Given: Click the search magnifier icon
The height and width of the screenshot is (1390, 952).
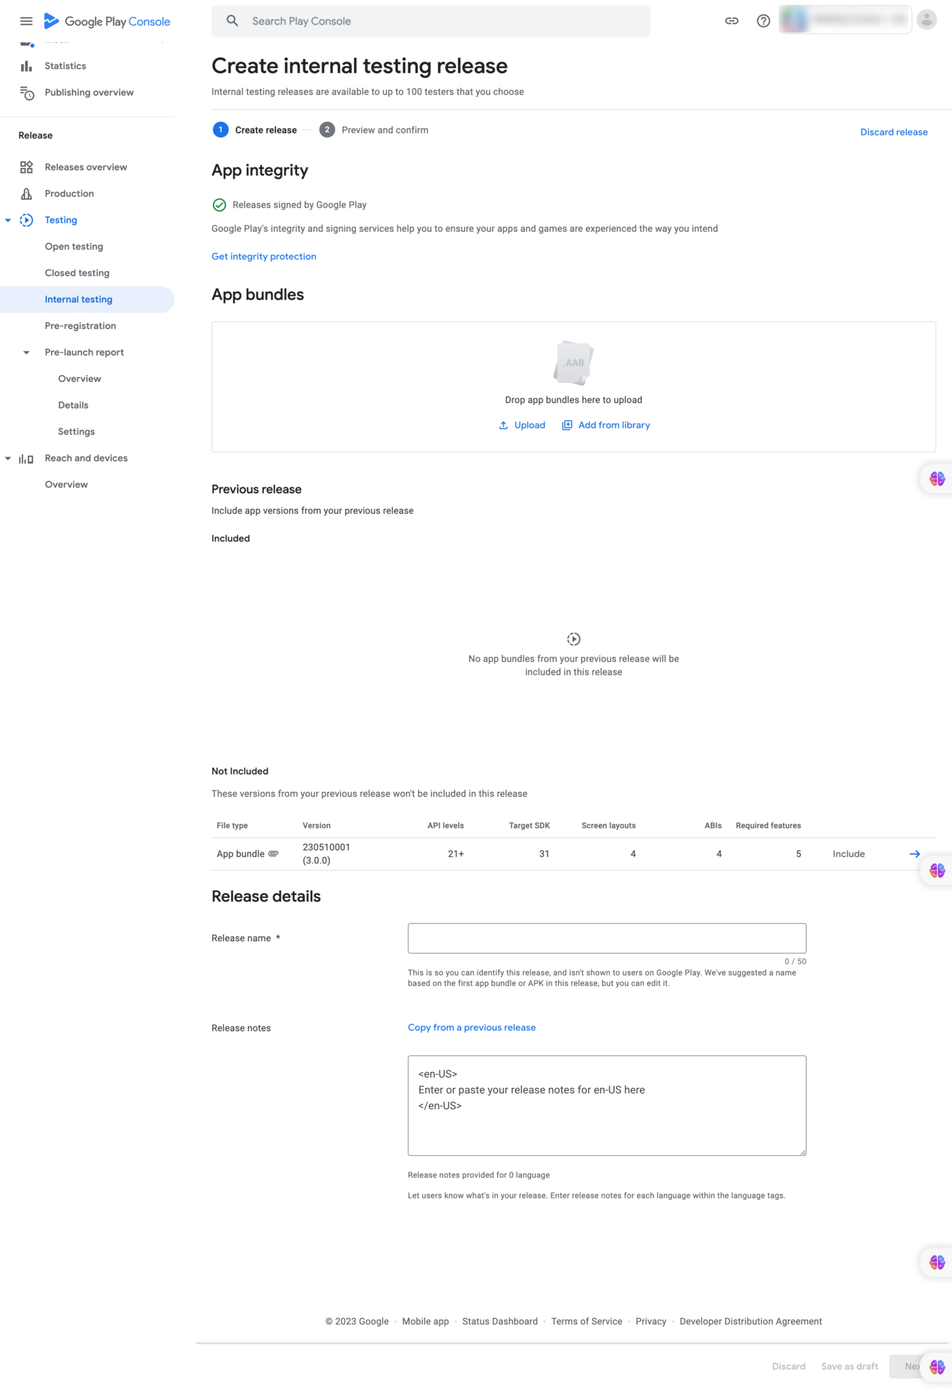Looking at the screenshot, I should [232, 21].
